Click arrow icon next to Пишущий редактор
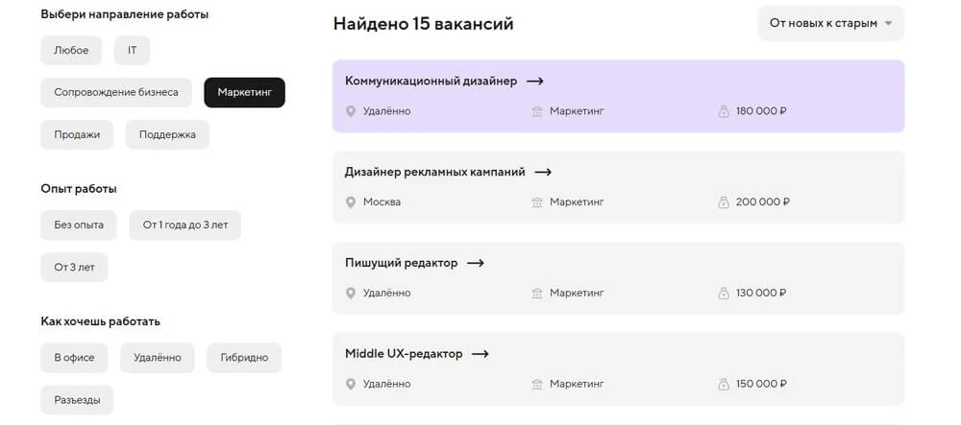 pyautogui.click(x=475, y=263)
